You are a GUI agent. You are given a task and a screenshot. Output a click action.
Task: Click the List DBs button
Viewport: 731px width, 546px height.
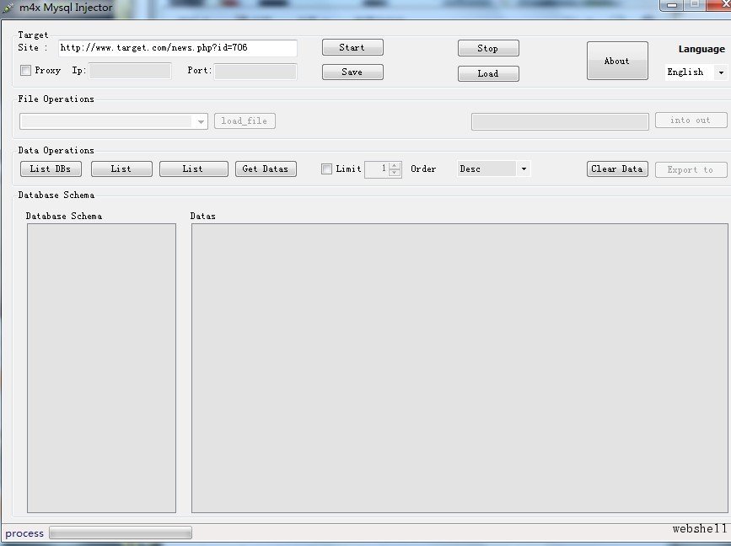point(51,169)
